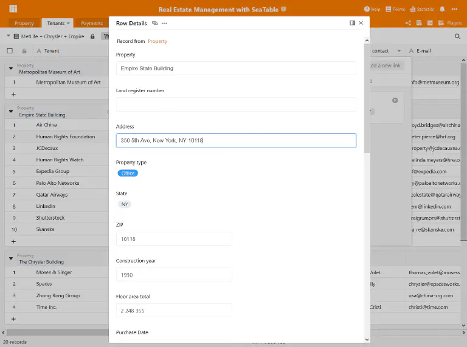Open Row Details more options ellipsis
The height and width of the screenshot is (347, 467).
point(164,23)
